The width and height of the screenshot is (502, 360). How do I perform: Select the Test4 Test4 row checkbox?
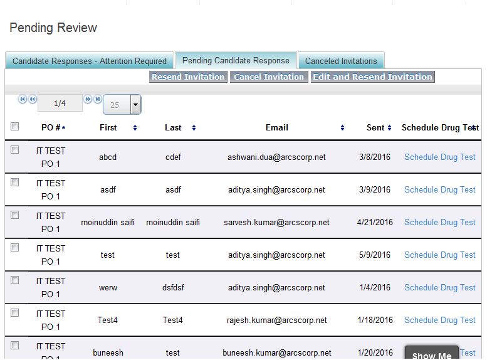tap(14, 312)
